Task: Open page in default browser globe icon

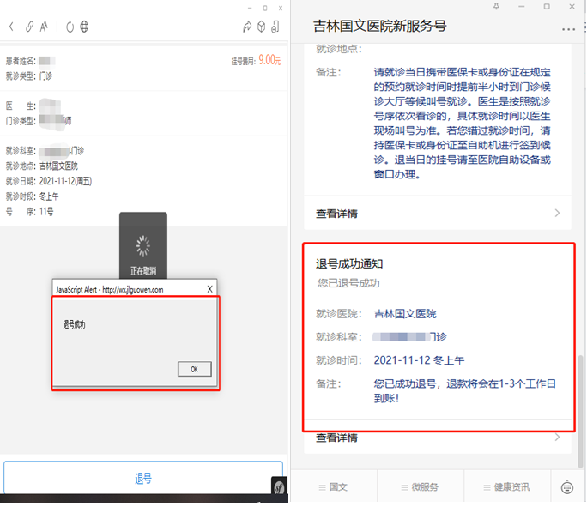Action: [x=84, y=27]
